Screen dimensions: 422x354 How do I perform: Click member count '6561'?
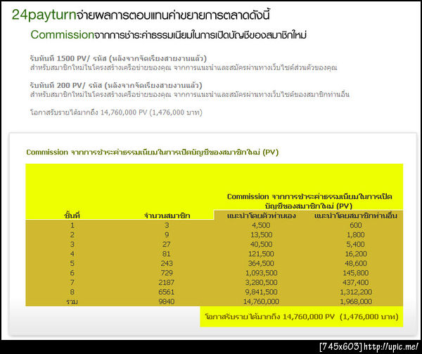tap(167, 292)
